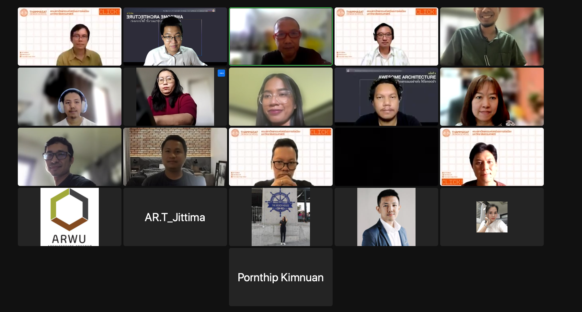The height and width of the screenshot is (312, 582).
Task: Select the ARWU logo participant tile
Action: pos(70,217)
